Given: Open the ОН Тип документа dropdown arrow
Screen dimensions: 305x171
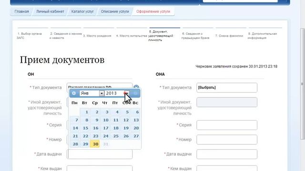Looking at the screenshot, I should pyautogui.click(x=136, y=86).
